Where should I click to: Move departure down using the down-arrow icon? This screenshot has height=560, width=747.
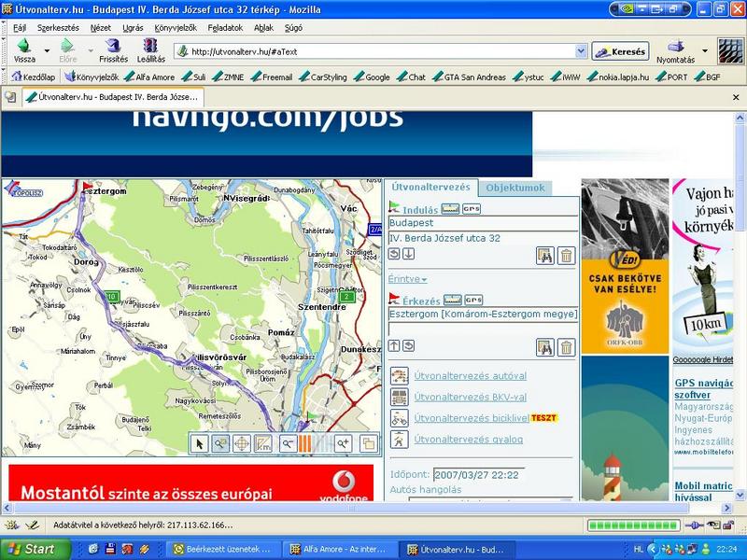[409, 254]
